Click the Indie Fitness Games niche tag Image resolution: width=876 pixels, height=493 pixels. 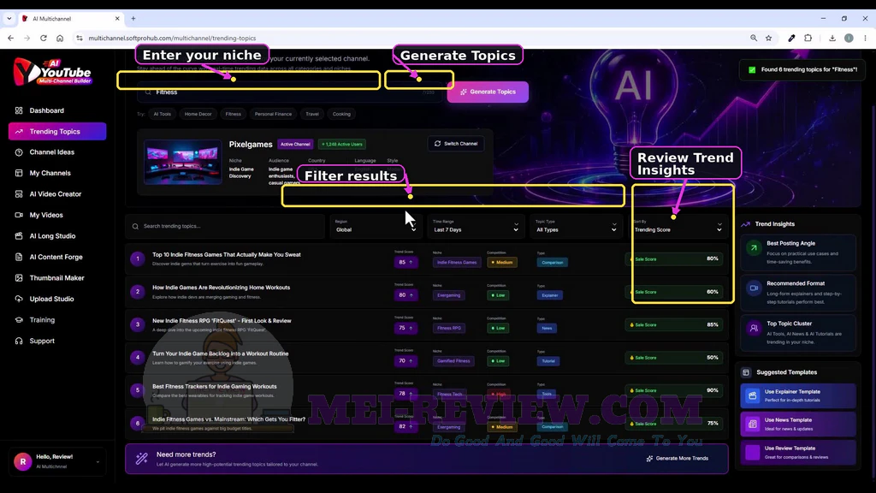(x=457, y=262)
